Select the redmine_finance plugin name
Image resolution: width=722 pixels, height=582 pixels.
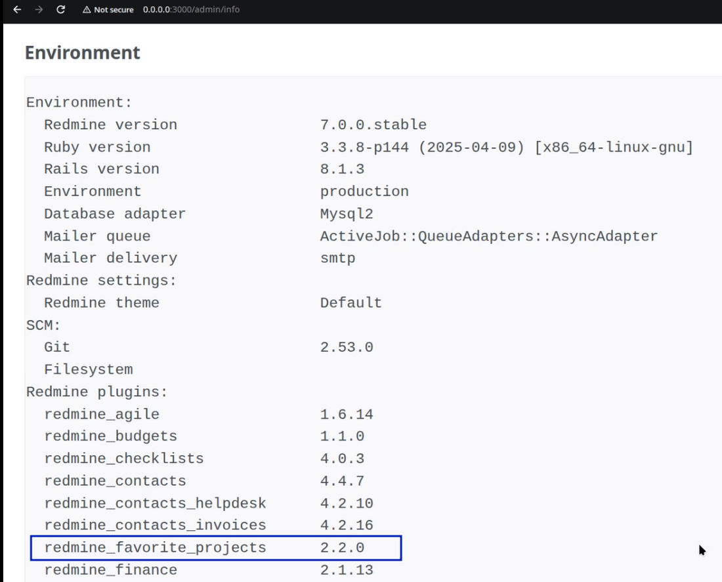[x=110, y=570]
